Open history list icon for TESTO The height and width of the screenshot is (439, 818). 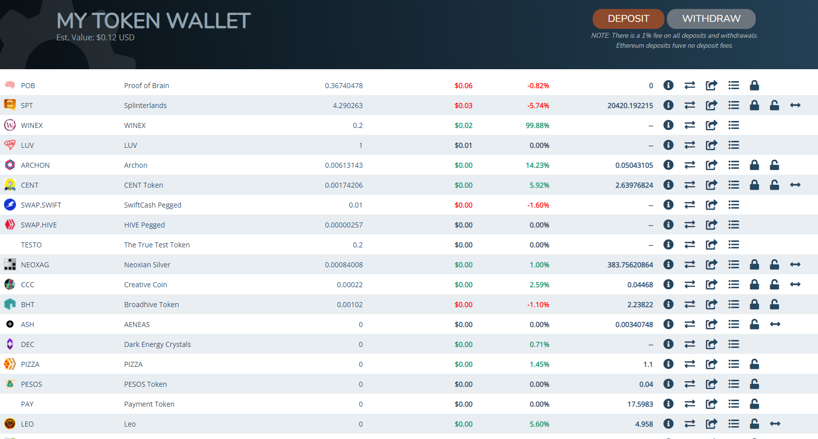733,244
